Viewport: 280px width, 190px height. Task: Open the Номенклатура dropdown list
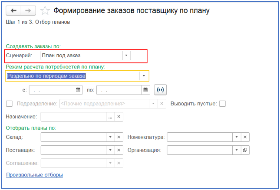point(237,137)
